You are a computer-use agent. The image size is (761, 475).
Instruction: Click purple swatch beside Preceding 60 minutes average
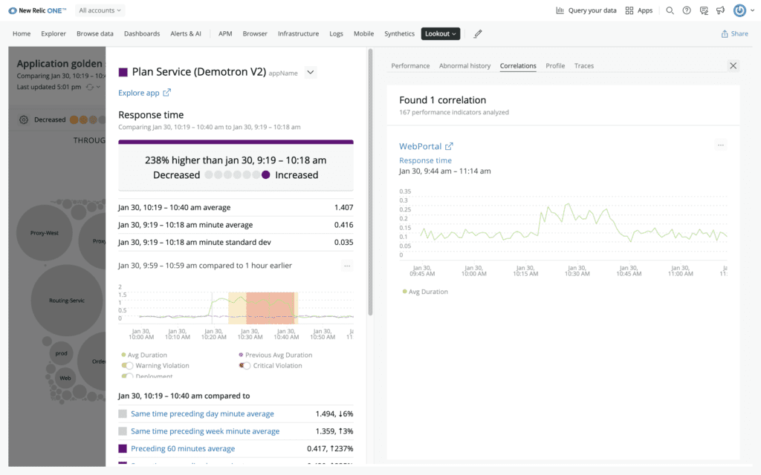123,448
